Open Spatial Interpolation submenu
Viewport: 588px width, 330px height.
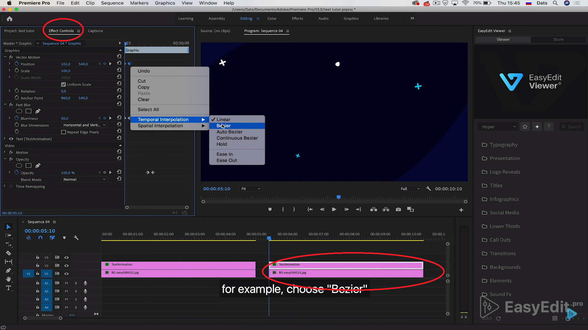click(170, 126)
